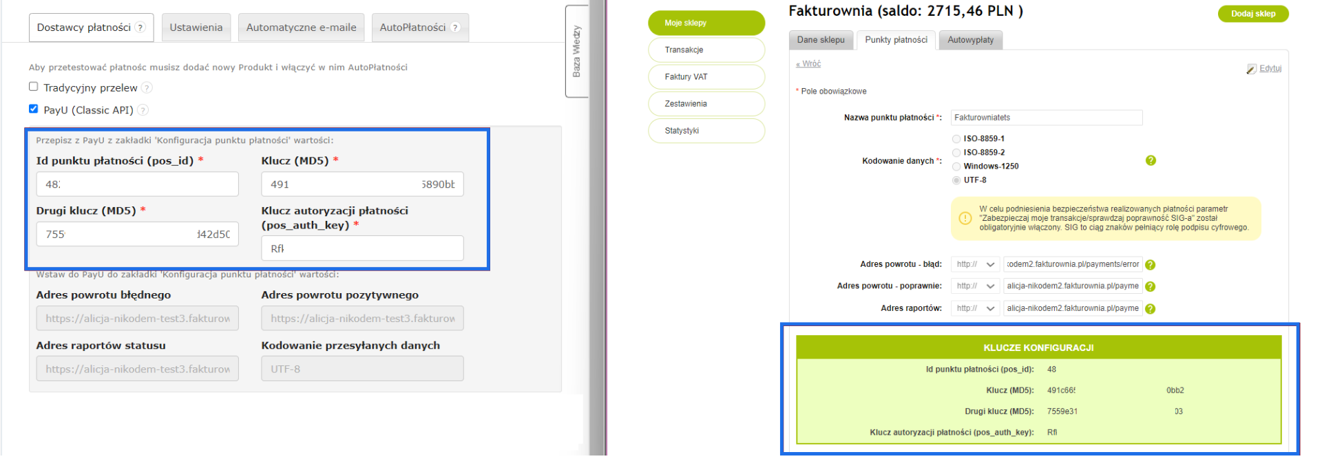The height and width of the screenshot is (461, 1322).
Task: Click Kodowanie przesyłanych danych field
Action: (362, 369)
